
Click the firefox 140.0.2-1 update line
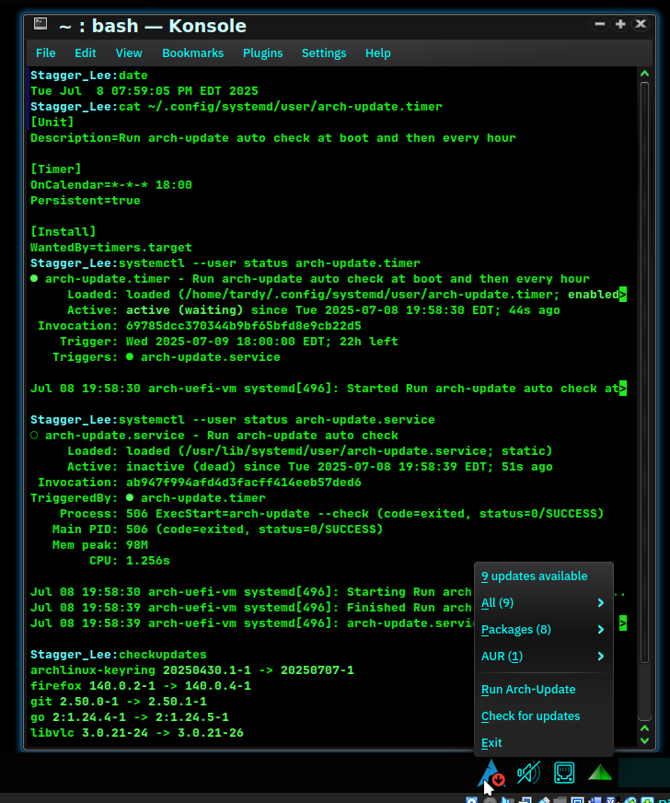click(x=141, y=686)
